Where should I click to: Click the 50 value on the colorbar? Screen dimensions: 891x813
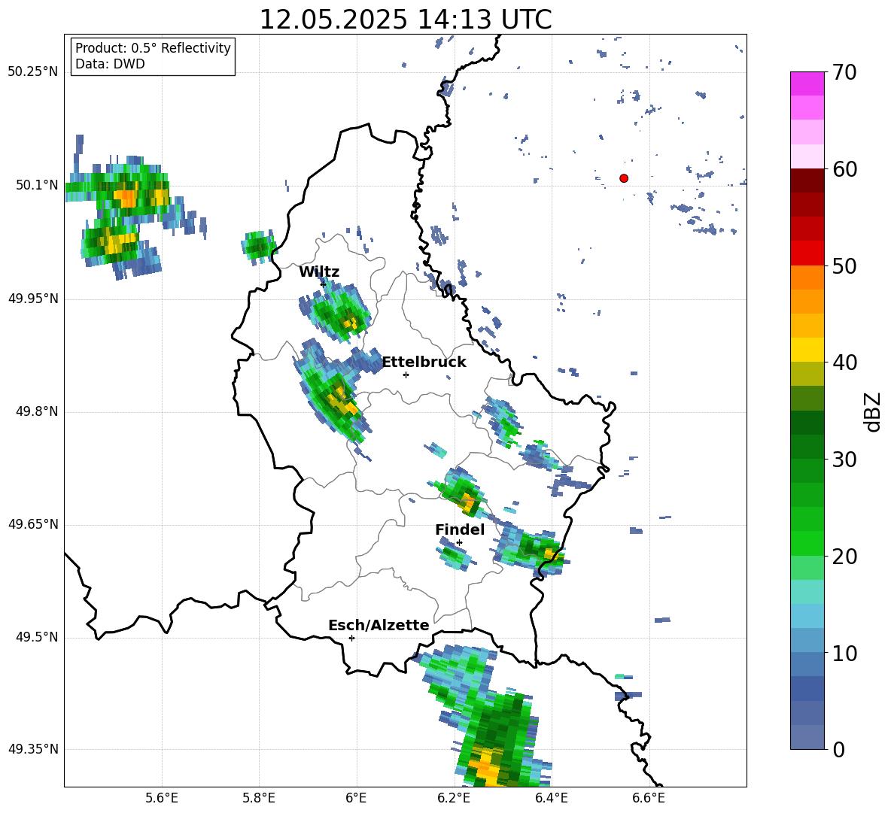point(844,265)
